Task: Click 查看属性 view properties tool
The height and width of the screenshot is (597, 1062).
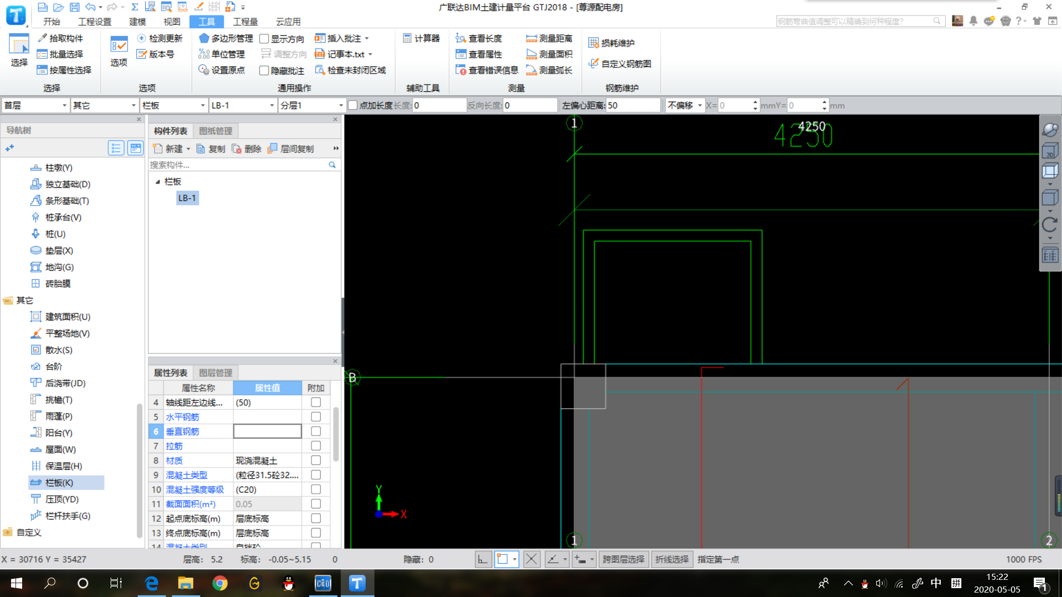Action: coord(479,54)
